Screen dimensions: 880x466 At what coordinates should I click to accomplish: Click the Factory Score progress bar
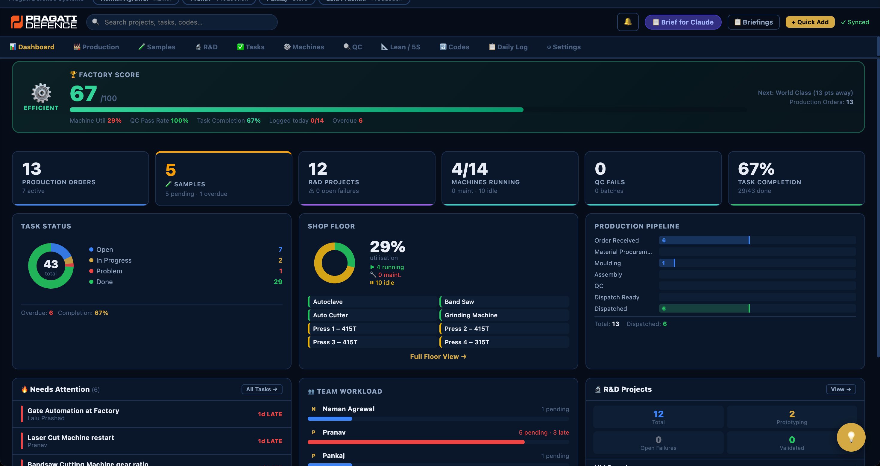coord(408,110)
